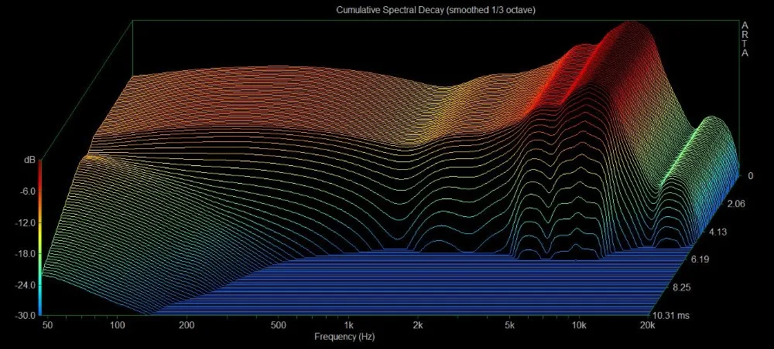Click the "8.25" time axis label
Screen dimensions: 774x349
pyautogui.click(x=682, y=287)
